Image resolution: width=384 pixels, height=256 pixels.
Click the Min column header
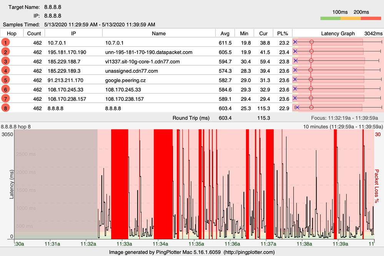244,33
